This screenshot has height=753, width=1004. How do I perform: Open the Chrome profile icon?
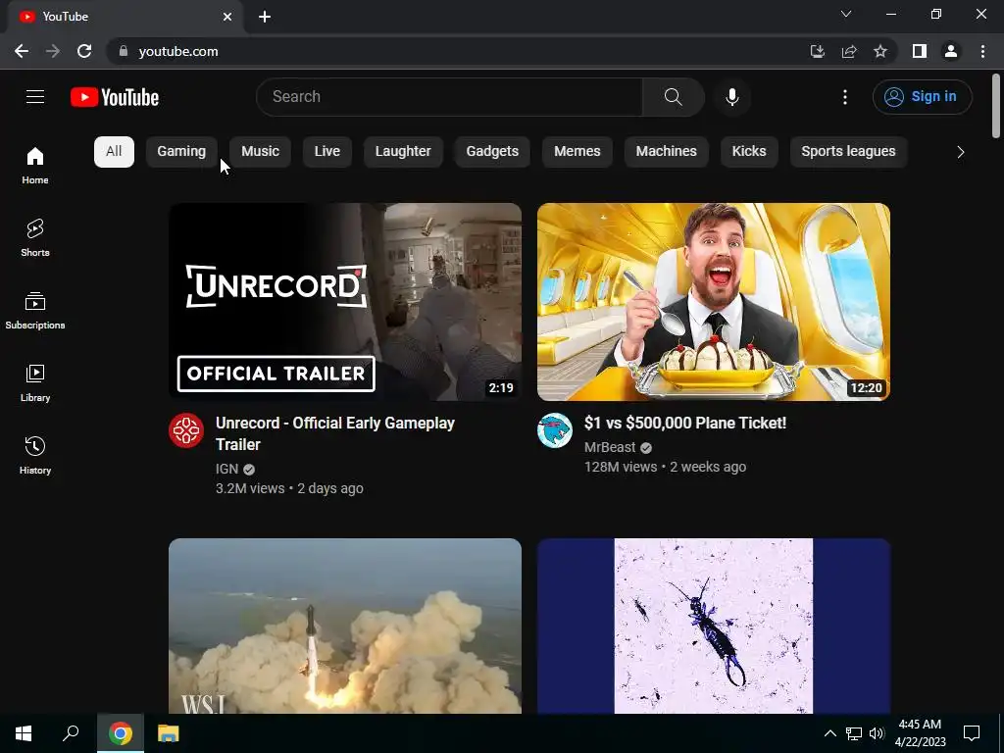(x=951, y=51)
